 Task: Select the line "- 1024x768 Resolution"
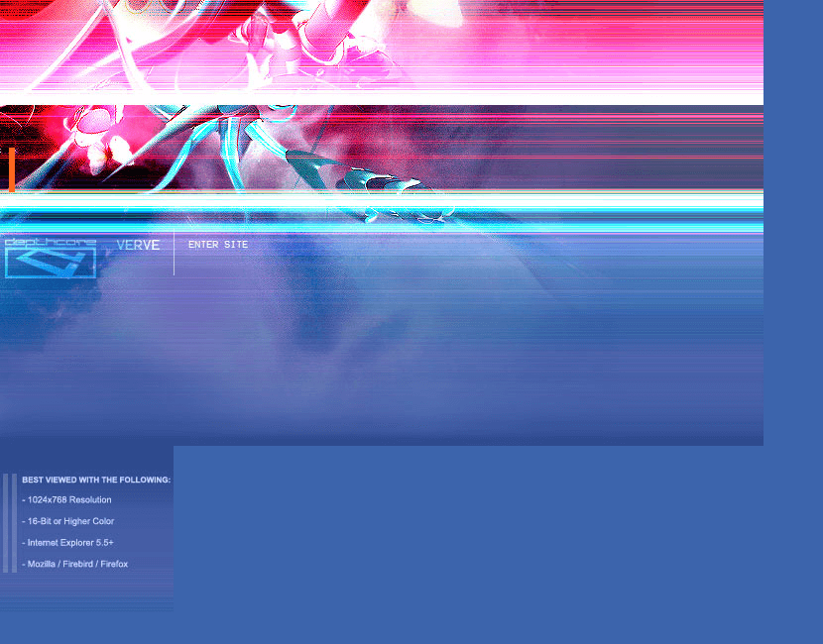pos(66,499)
